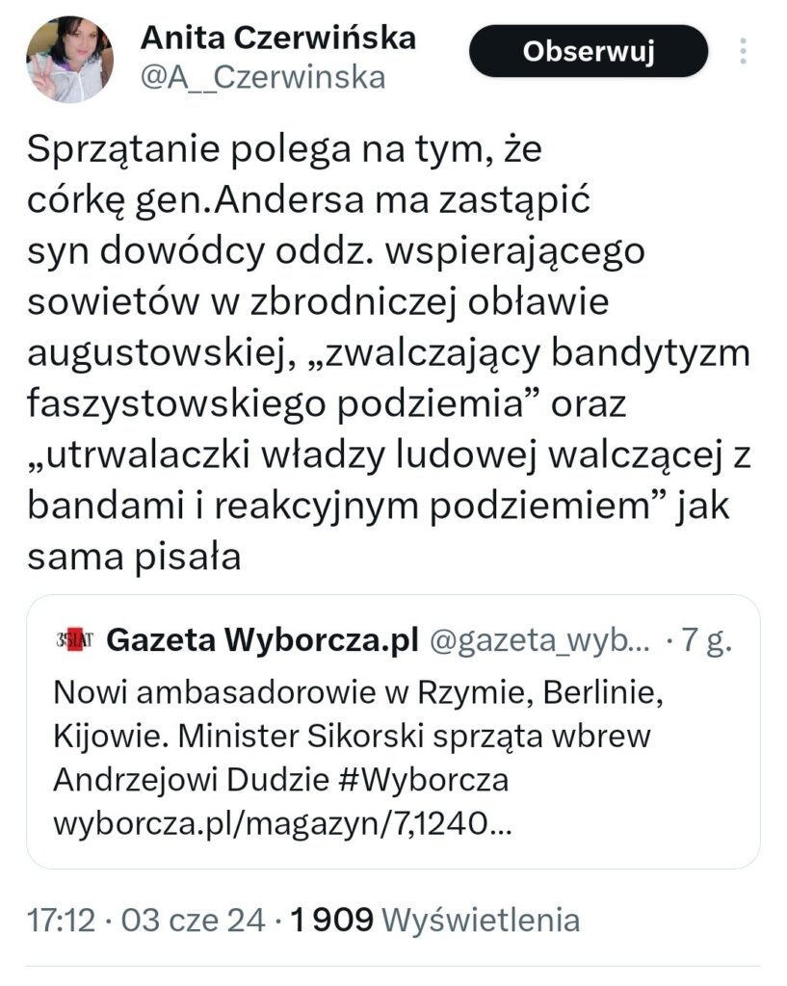Click the words 'sama pisała' ending the tweet
The height and width of the screenshot is (986, 787).
pyautogui.click(x=134, y=557)
